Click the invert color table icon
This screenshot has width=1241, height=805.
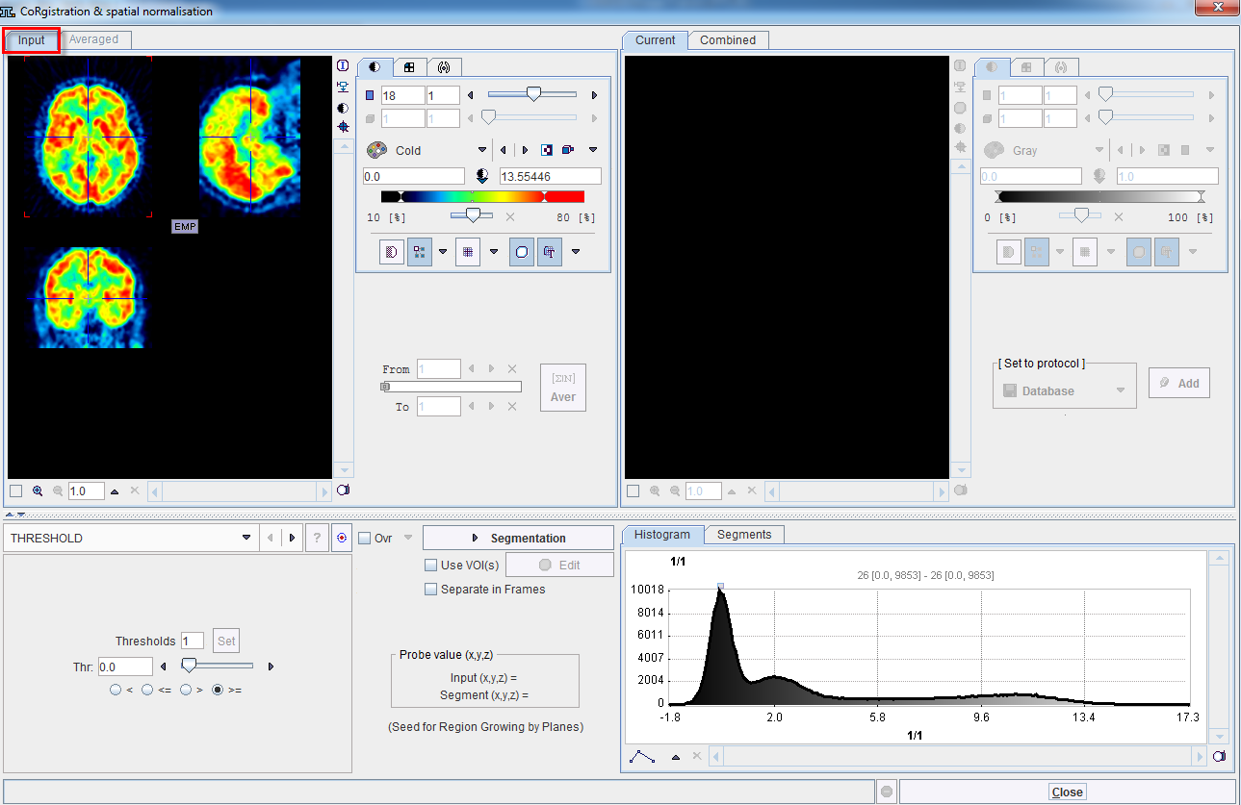547,150
